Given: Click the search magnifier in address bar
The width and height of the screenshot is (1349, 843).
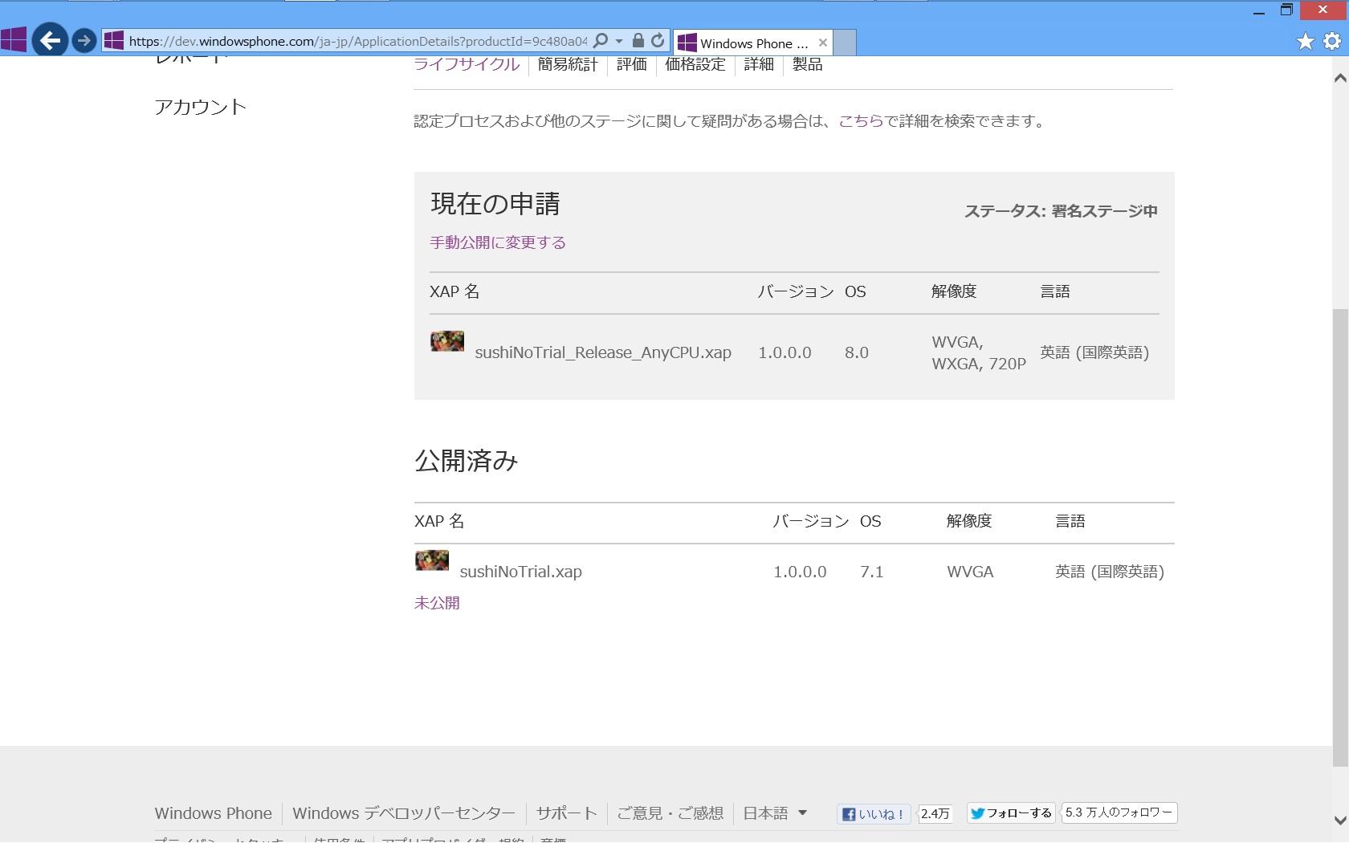Looking at the screenshot, I should tap(600, 40).
